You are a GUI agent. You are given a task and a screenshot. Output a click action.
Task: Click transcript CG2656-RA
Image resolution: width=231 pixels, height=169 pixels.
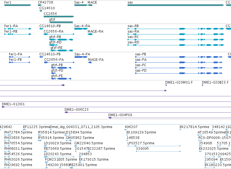tap(59, 34)
